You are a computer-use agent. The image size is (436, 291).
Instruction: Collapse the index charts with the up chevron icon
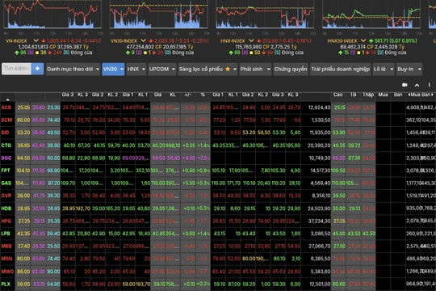tap(417, 85)
